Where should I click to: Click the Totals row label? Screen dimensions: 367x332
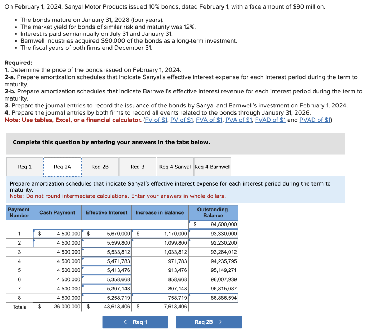[19, 307]
